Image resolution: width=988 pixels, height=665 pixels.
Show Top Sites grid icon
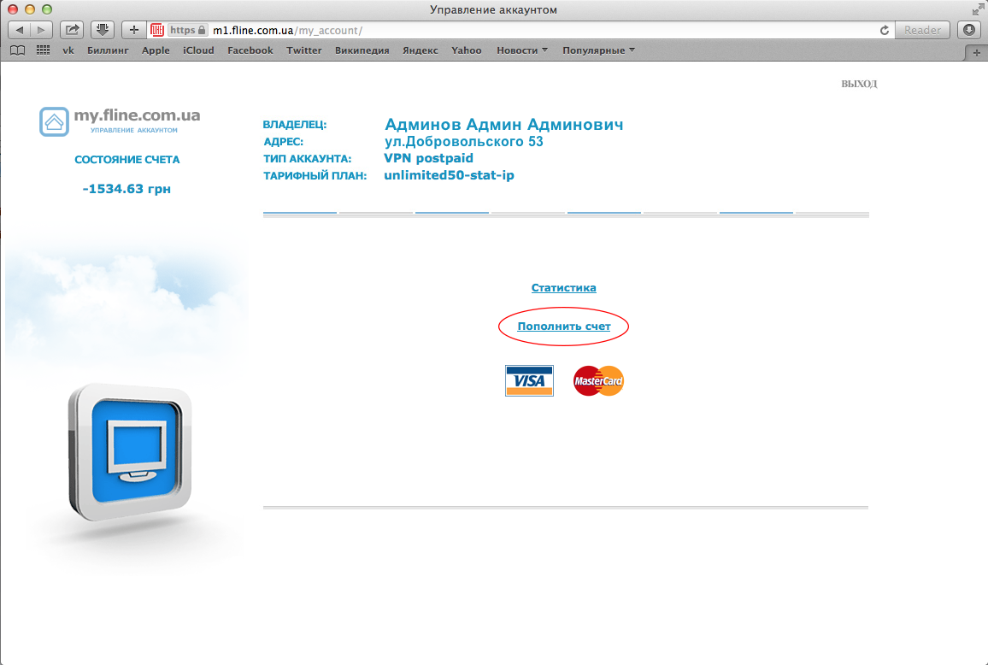pos(43,50)
